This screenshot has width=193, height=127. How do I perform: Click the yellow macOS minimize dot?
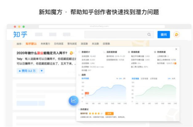pyautogui.click(x=19, y=27)
